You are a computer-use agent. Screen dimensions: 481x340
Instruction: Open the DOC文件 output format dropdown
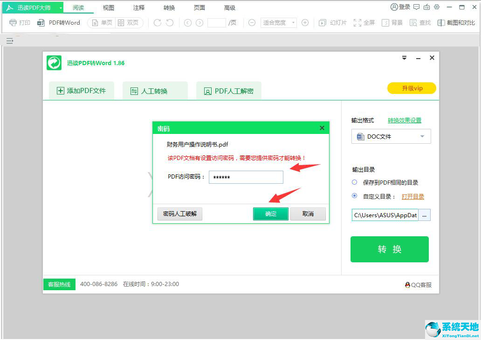(391, 136)
